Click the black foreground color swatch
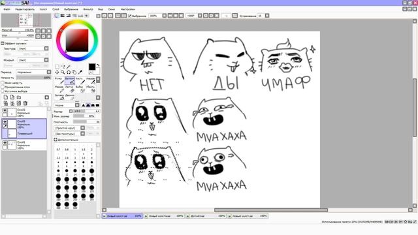 (x=92, y=67)
